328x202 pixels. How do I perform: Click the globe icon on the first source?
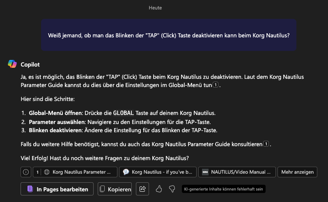tap(47, 172)
